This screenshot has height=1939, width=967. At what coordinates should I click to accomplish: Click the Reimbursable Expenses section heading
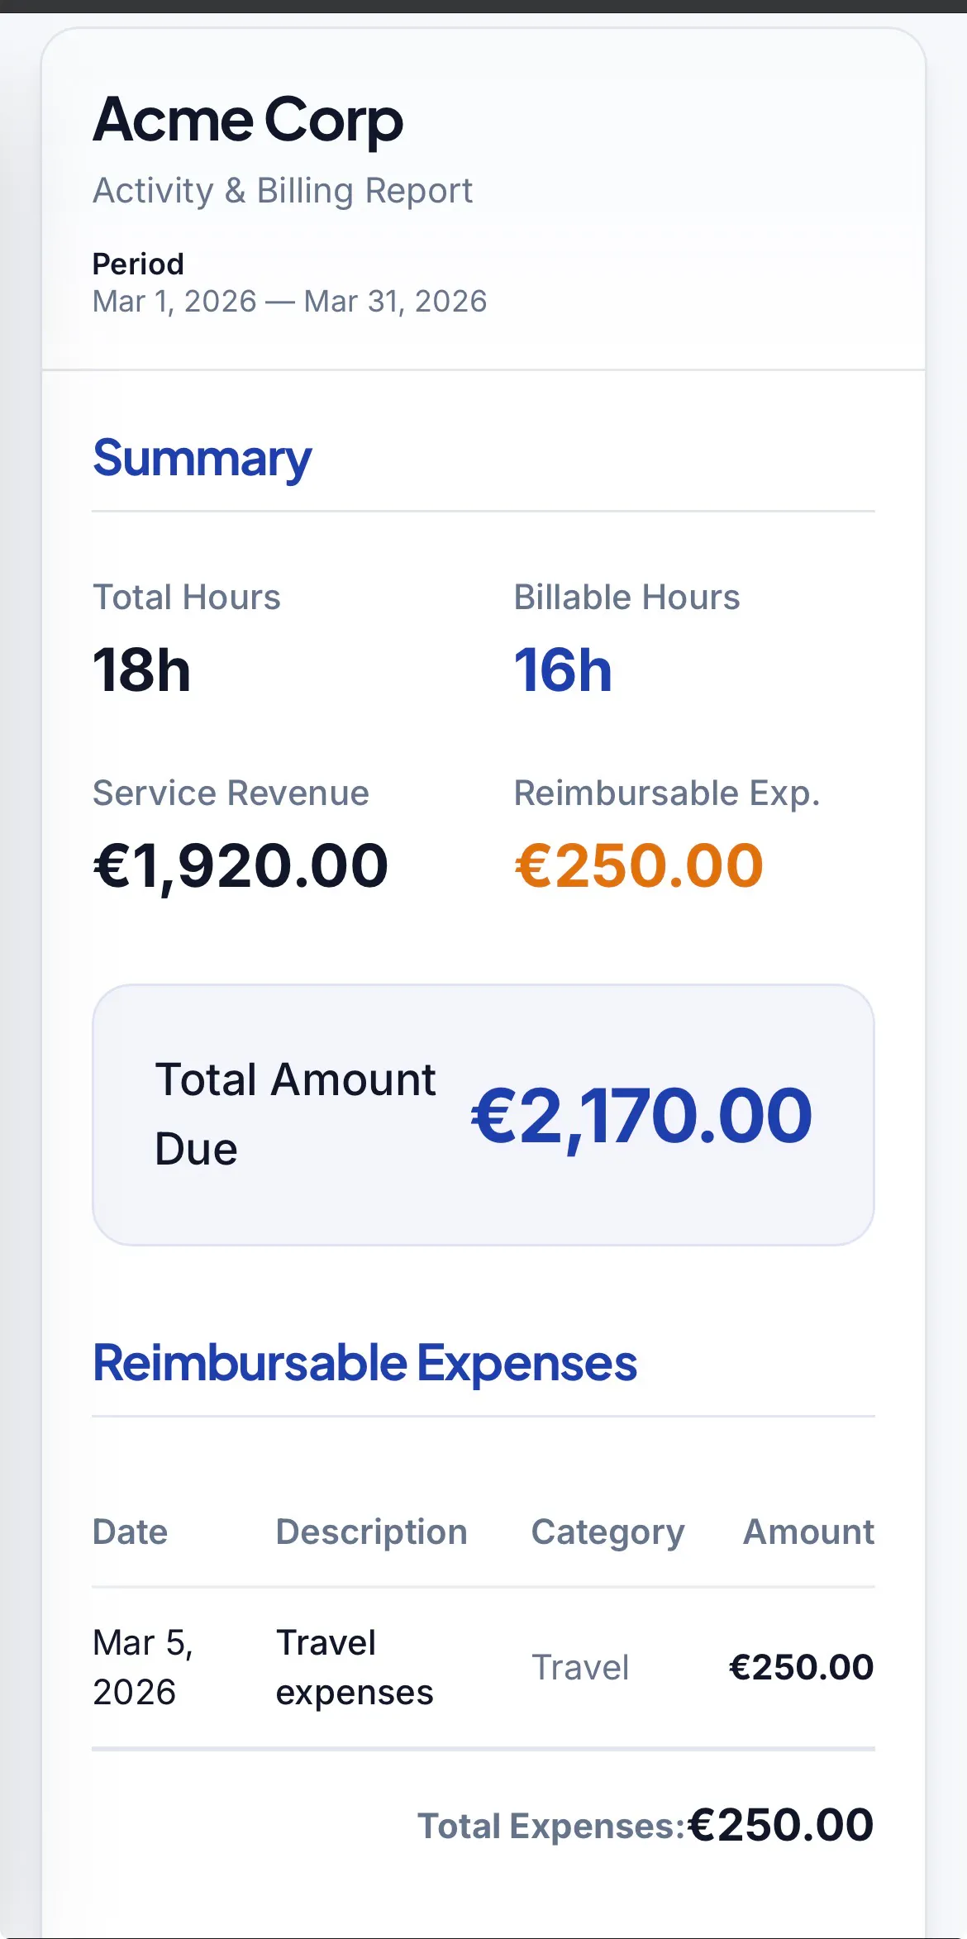coord(364,1363)
